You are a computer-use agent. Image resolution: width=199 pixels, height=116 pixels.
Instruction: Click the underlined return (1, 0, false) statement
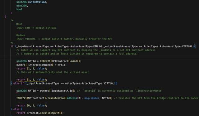coord(32,80)
